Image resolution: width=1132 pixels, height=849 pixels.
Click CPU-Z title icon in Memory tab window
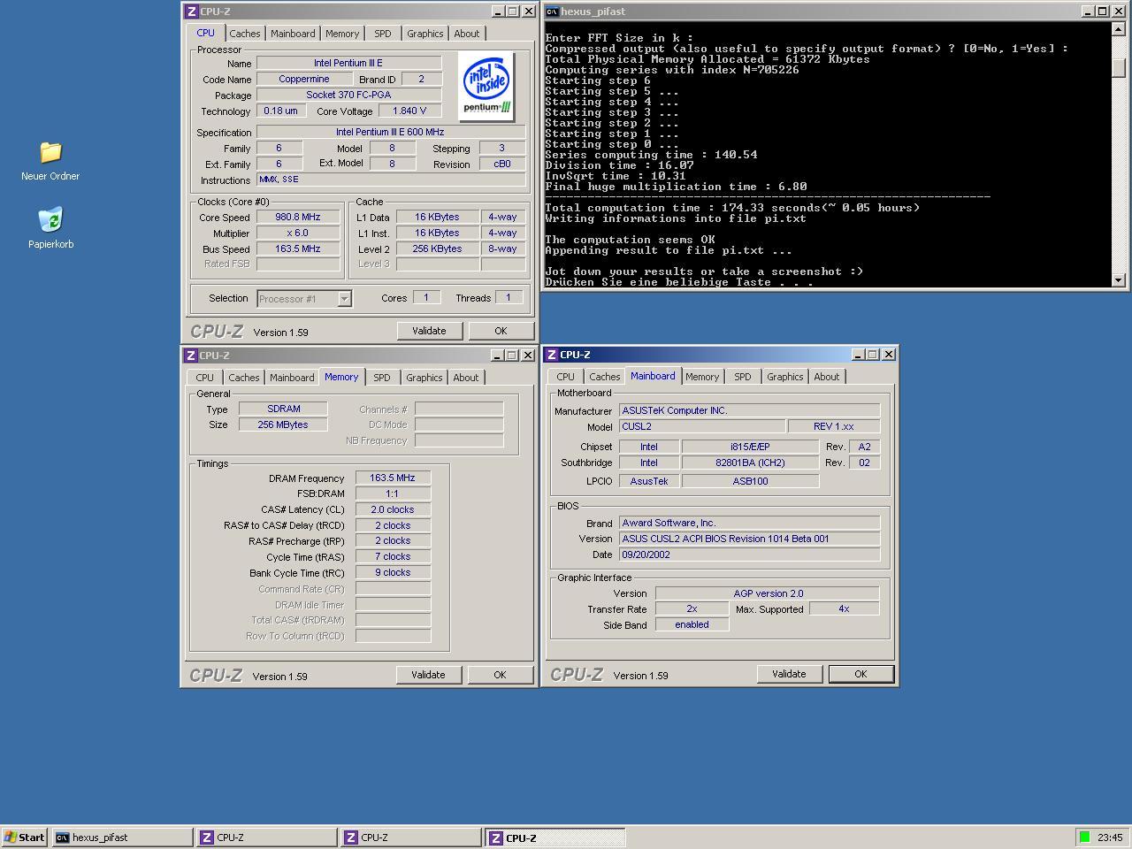pyautogui.click(x=191, y=356)
